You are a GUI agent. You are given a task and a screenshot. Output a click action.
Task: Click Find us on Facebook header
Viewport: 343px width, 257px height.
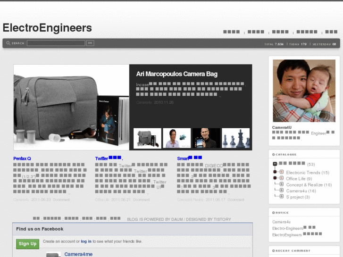click(40, 229)
